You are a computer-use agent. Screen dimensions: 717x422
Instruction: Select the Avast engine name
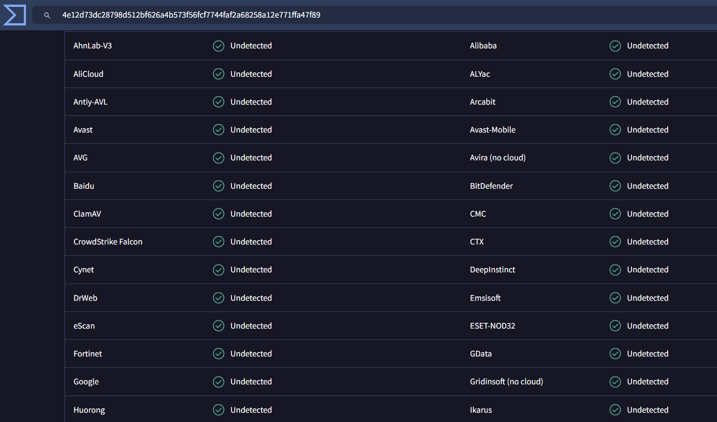[83, 130]
